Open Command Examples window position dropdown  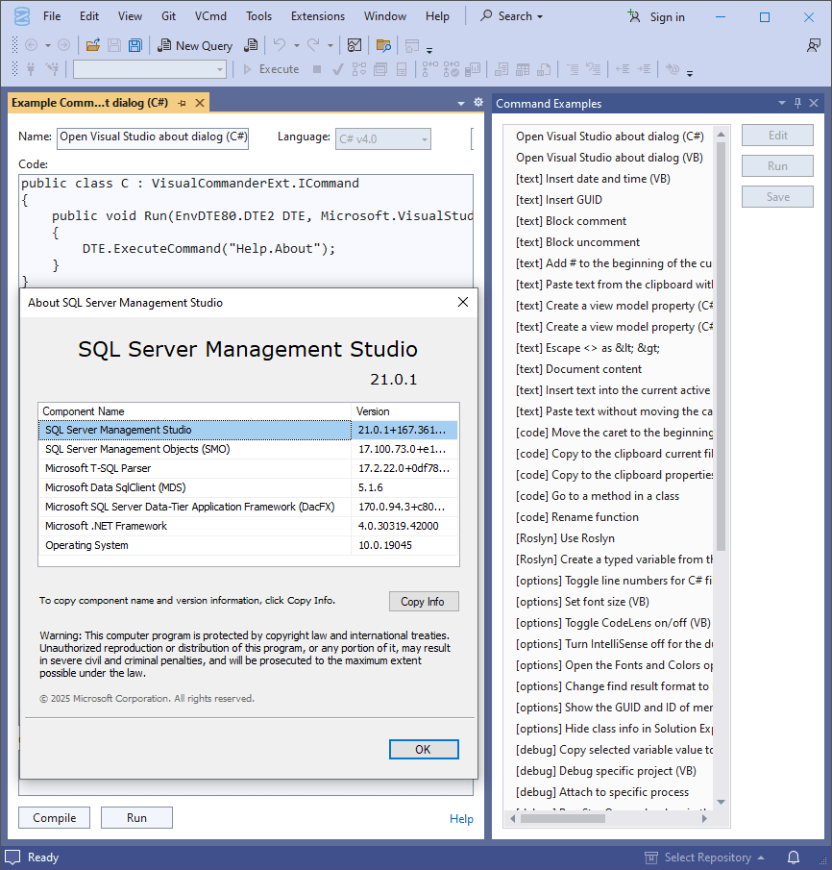pyautogui.click(x=781, y=103)
